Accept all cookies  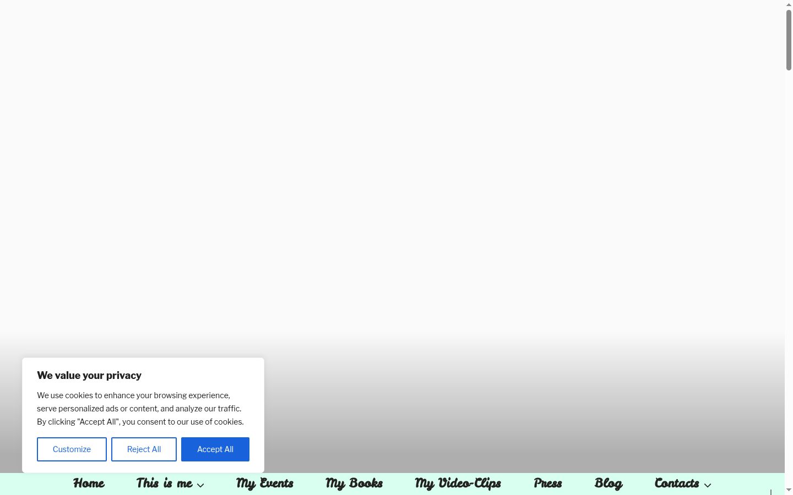click(x=215, y=449)
